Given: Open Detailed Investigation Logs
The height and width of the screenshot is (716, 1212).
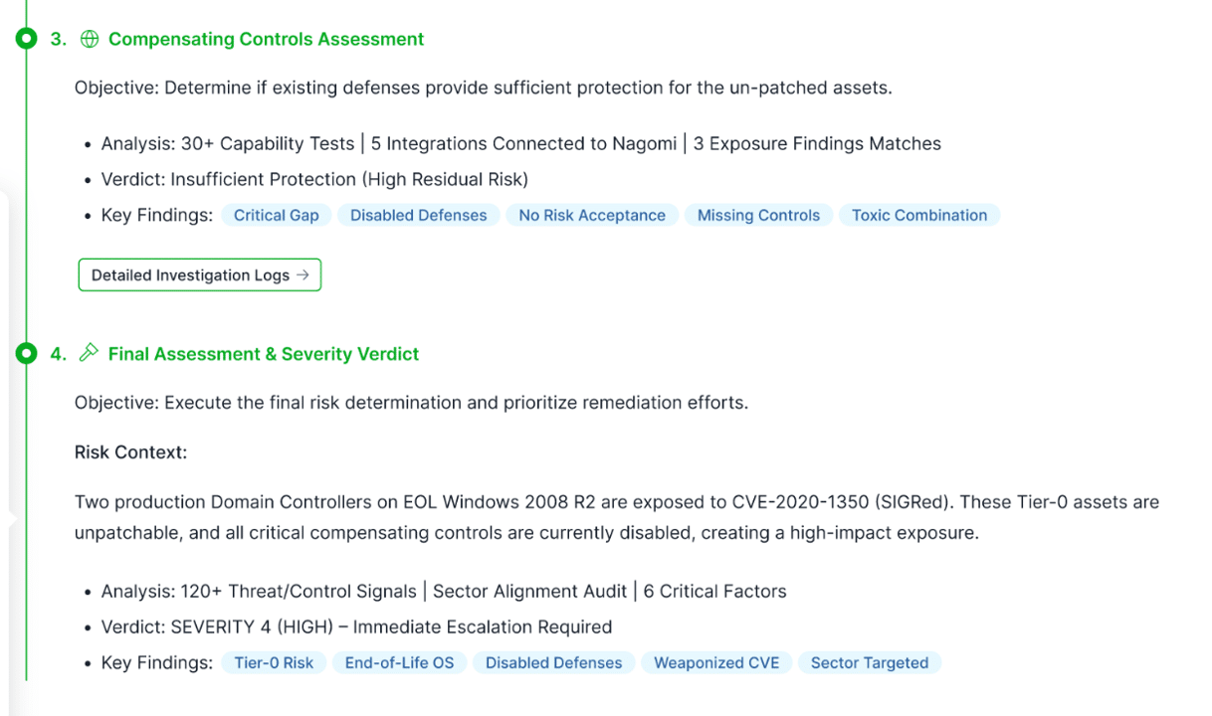Looking at the screenshot, I should pyautogui.click(x=199, y=275).
